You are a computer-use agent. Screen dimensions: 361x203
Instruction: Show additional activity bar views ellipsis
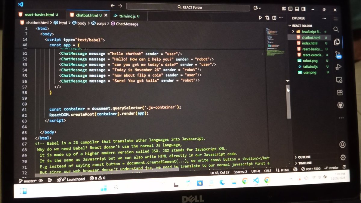point(341,118)
